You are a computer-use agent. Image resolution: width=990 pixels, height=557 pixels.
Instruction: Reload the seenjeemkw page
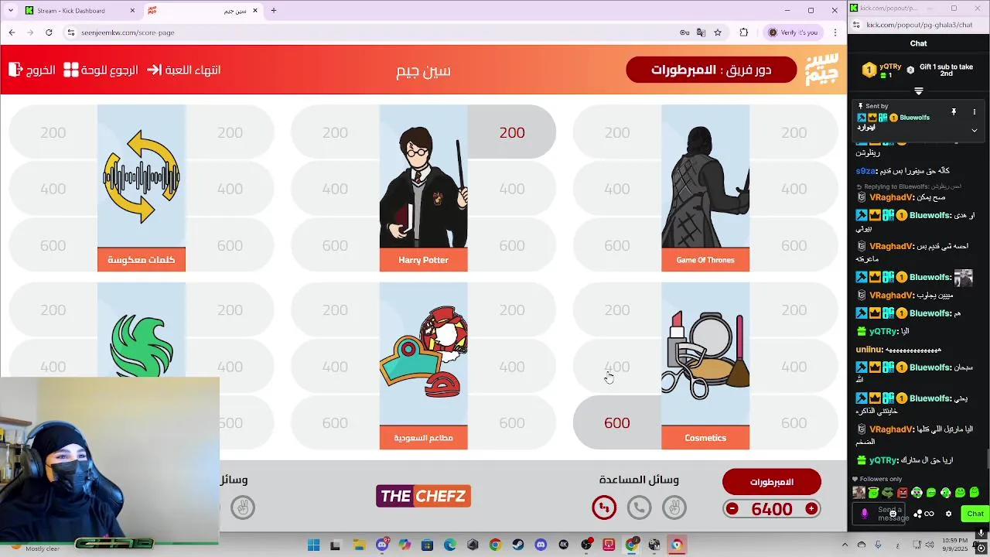click(49, 32)
